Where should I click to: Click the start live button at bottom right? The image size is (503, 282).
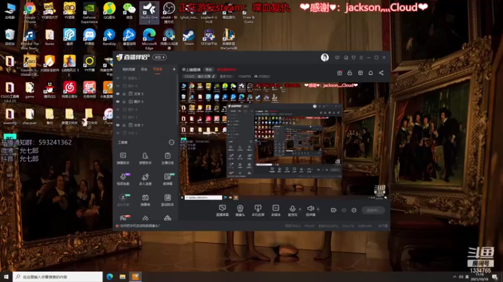(373, 210)
